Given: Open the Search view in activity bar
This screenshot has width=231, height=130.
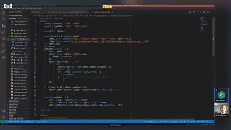Looking at the screenshot, I should [3, 19].
